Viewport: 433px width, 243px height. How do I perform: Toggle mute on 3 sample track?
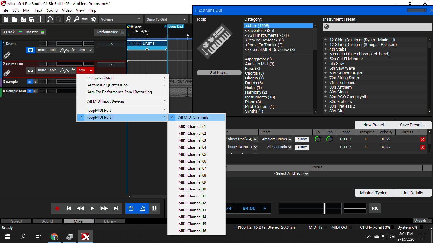(x=30, y=82)
